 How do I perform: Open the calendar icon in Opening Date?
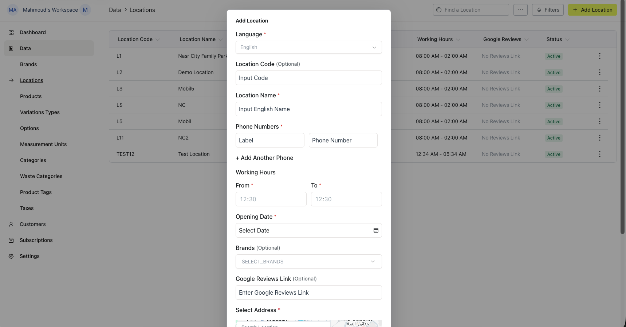click(376, 230)
